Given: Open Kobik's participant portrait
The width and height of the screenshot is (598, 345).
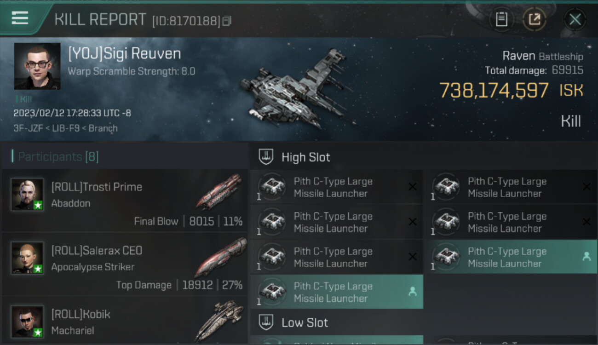Looking at the screenshot, I should (x=28, y=321).
